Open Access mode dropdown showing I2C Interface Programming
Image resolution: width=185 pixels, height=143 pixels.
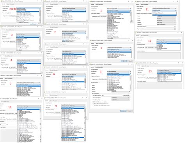coord(29,106)
